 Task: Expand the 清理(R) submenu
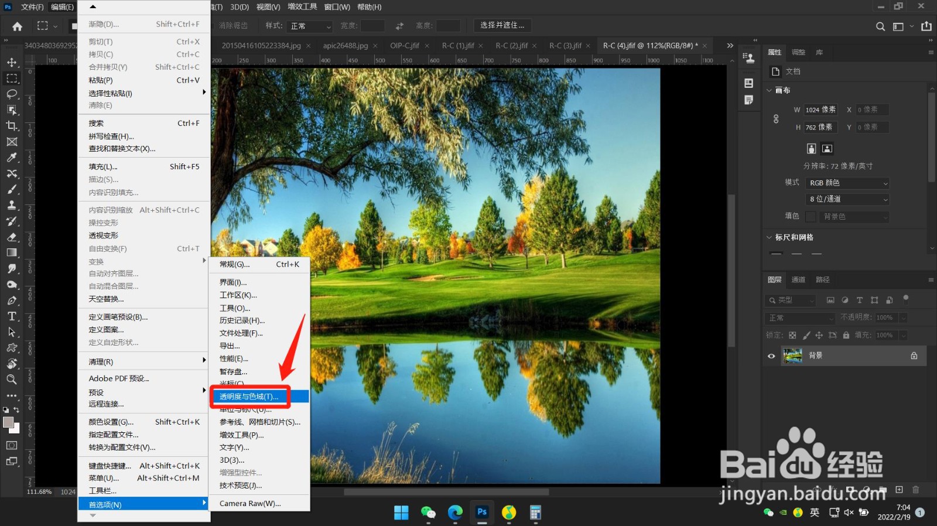[144, 362]
